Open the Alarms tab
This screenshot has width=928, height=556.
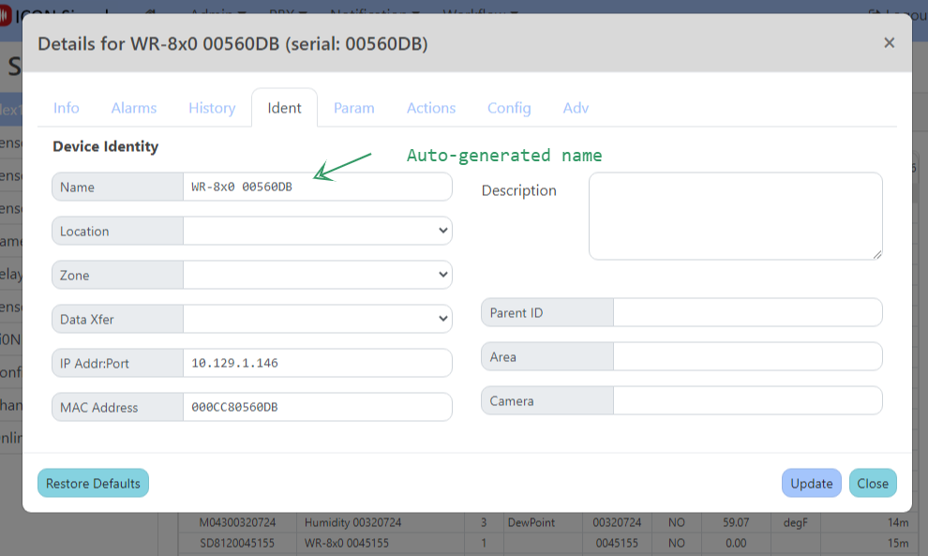134,108
